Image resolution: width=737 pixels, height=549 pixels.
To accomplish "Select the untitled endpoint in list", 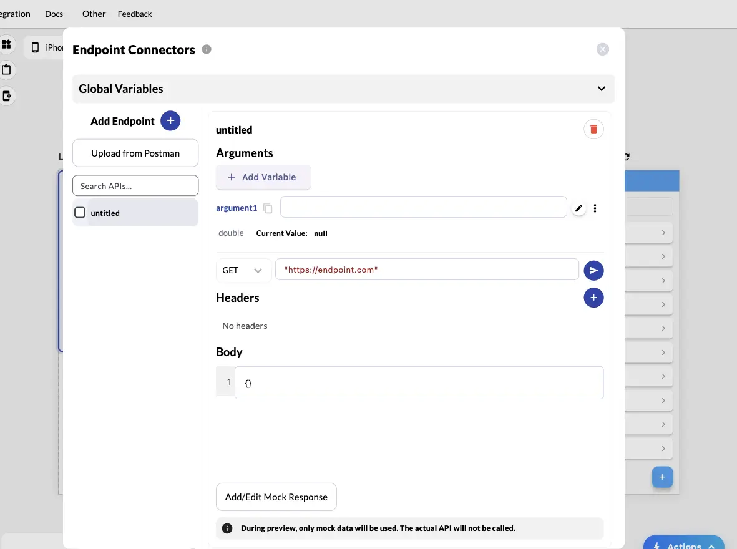I will point(135,213).
